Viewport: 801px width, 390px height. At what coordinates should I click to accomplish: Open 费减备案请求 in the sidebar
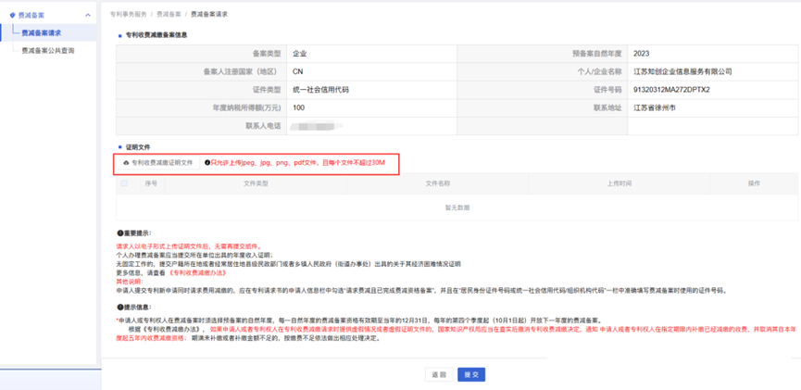42,32
